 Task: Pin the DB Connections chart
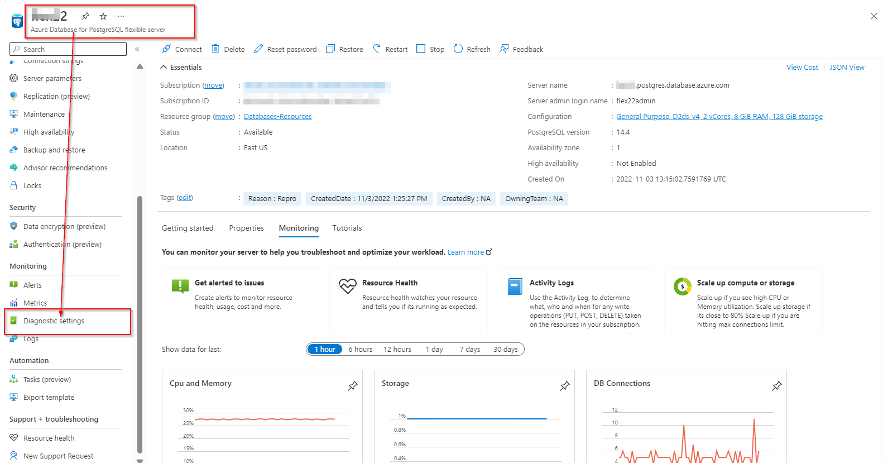[x=777, y=386]
